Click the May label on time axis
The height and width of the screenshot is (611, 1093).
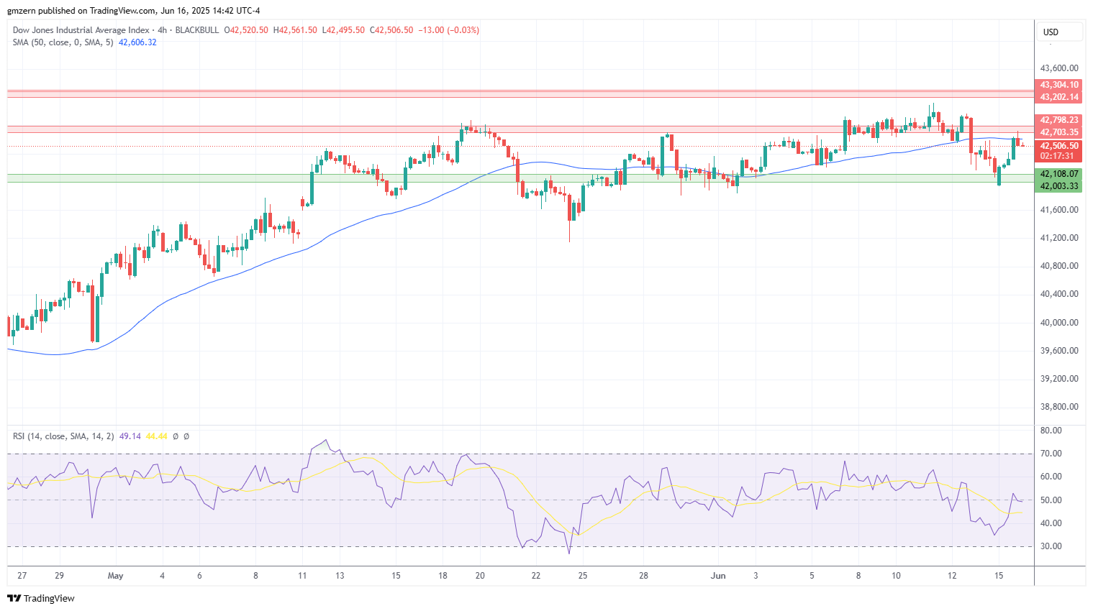[115, 576]
